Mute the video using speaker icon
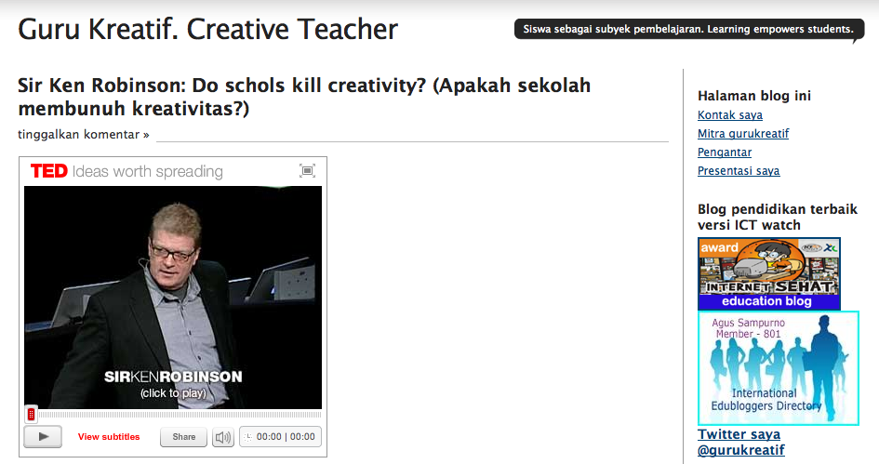Screen dimensions: 879x464 pos(223,437)
